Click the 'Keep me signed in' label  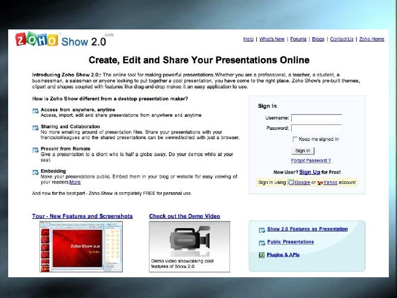point(319,139)
